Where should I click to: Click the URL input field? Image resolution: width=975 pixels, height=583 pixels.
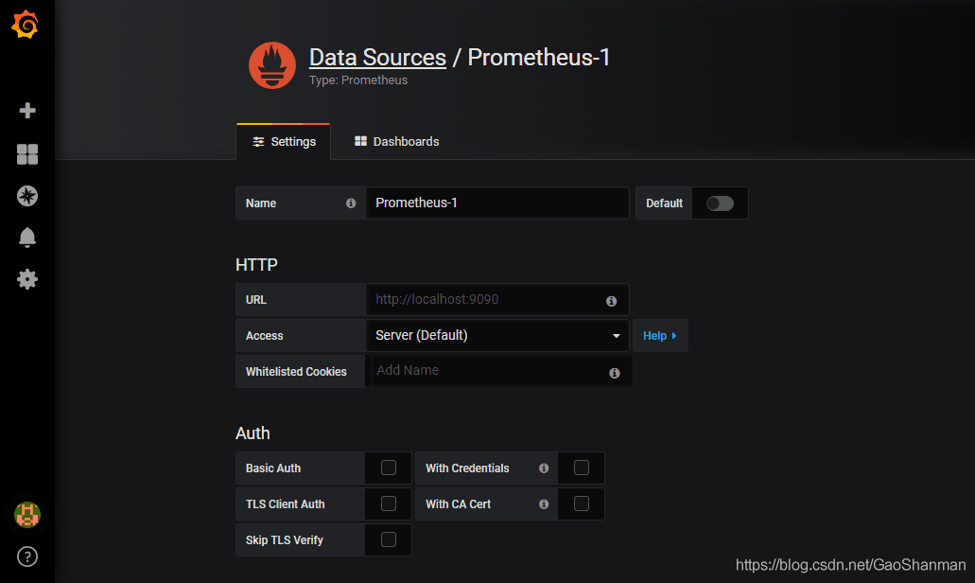point(497,299)
